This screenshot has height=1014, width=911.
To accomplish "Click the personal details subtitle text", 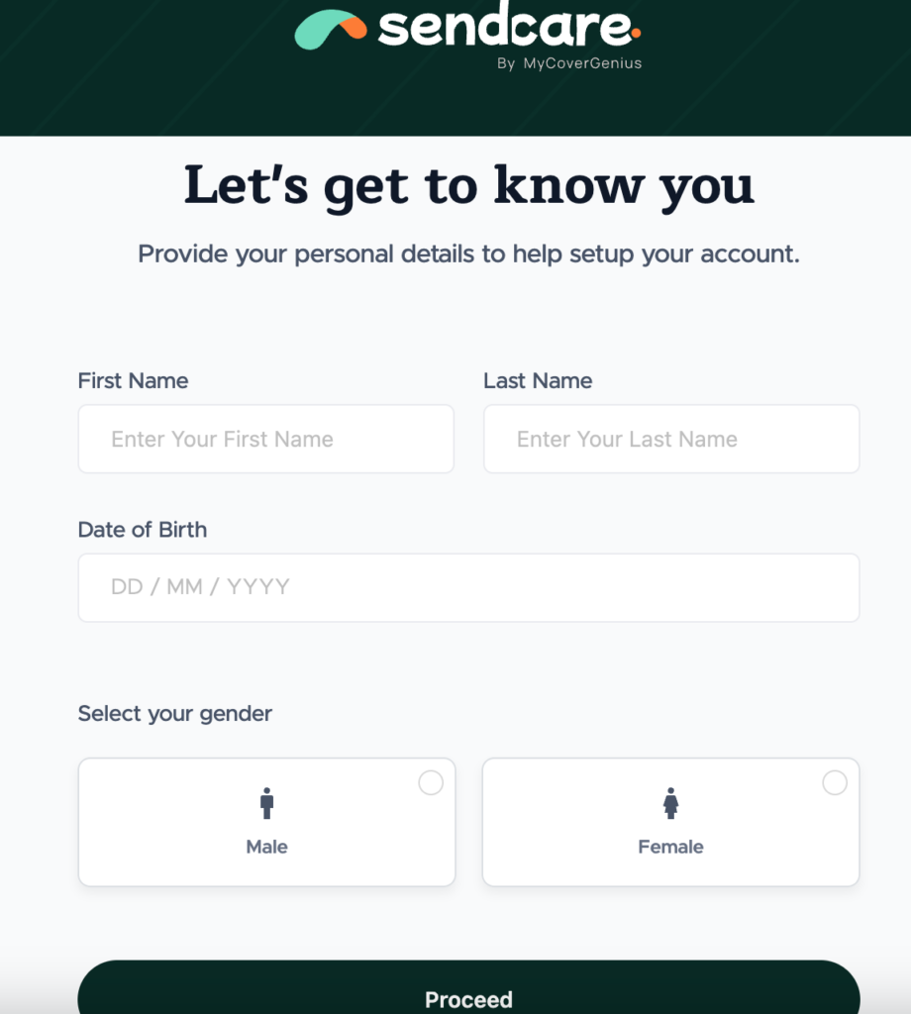I will click(x=468, y=253).
